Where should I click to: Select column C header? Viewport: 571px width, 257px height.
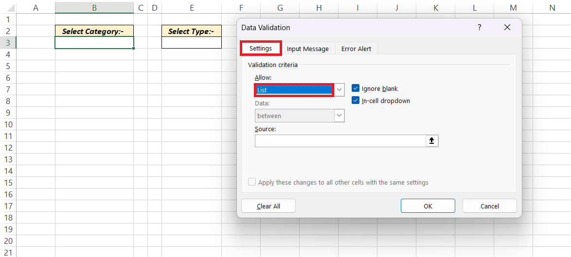pos(141,8)
